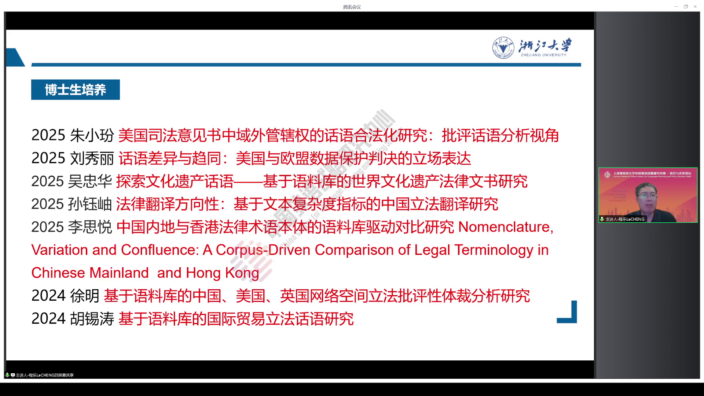This screenshot has width=704, height=396.
Task: Click the 2024 胡锡涛 thesis title line
Action: click(x=236, y=319)
